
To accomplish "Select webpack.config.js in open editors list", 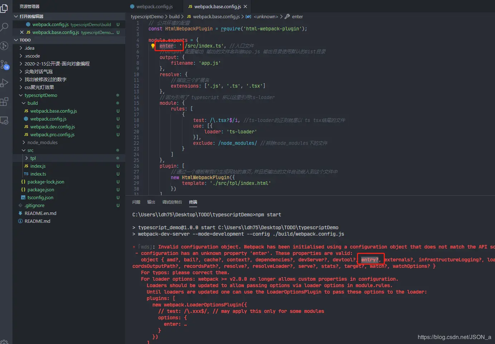I will click(x=69, y=24).
